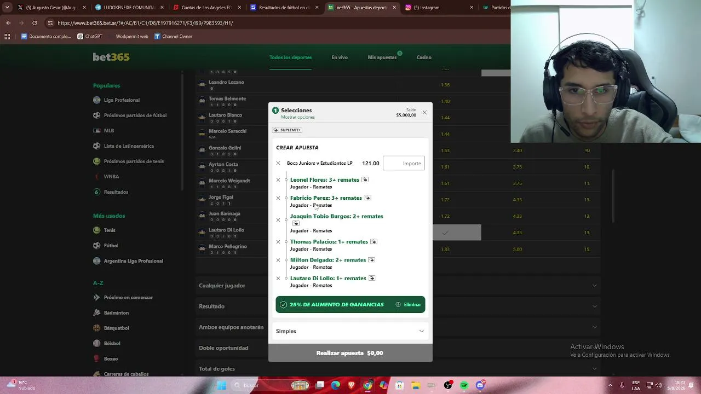Open Discord from the taskbar
701x394 pixels.
click(x=480, y=385)
